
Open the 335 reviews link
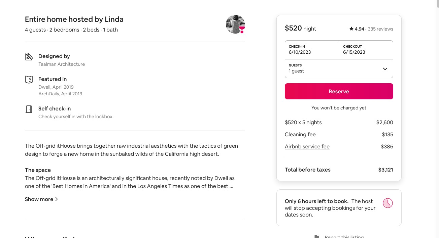pyautogui.click(x=380, y=29)
